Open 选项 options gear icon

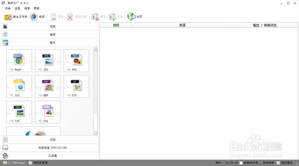(x=34, y=17)
